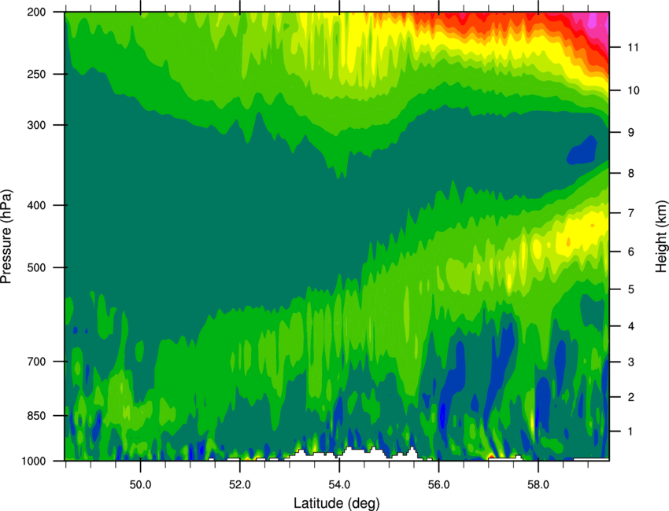Image resolution: width=669 pixels, height=511 pixels.
Task: Click the 4 km height label
Action: point(631,326)
